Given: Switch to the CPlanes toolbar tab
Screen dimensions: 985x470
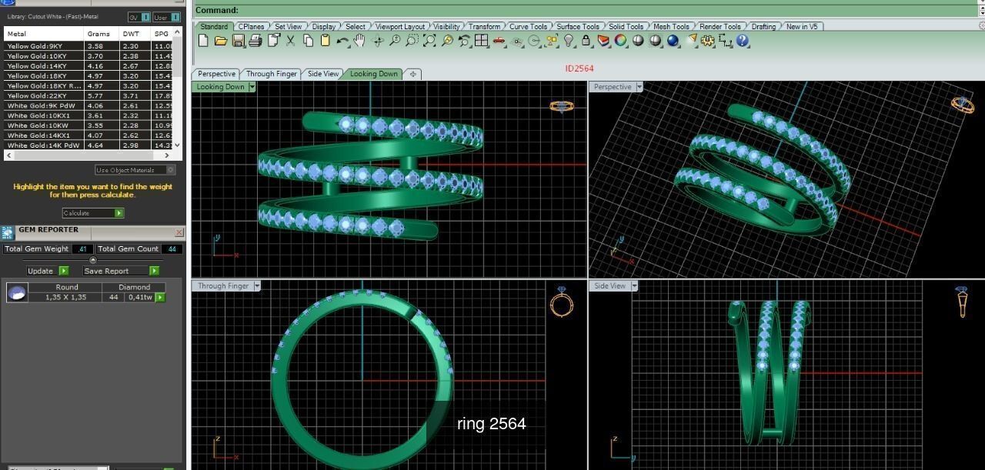Looking at the screenshot, I should [250, 26].
